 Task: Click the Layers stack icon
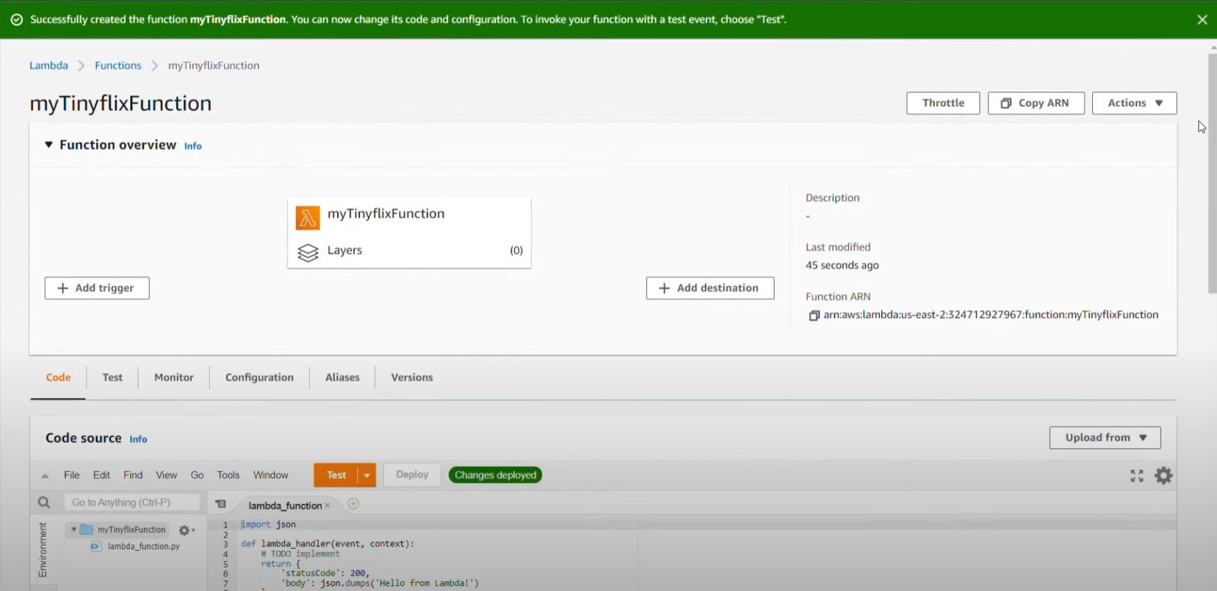click(x=307, y=252)
